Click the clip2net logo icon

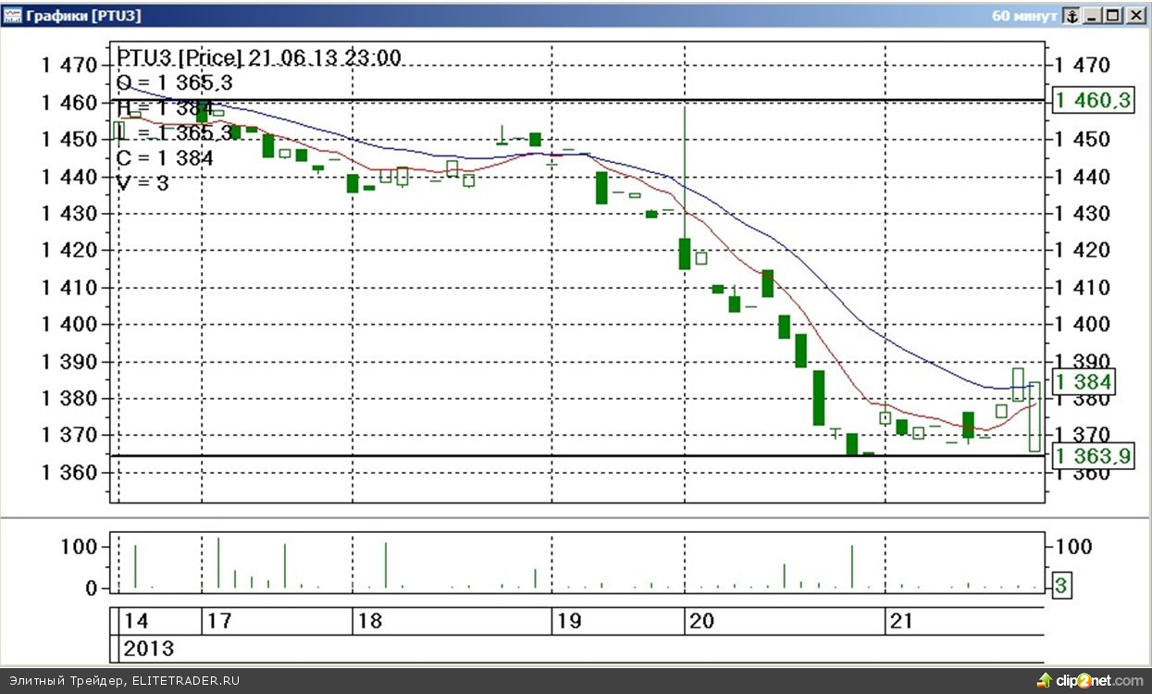click(1044, 680)
